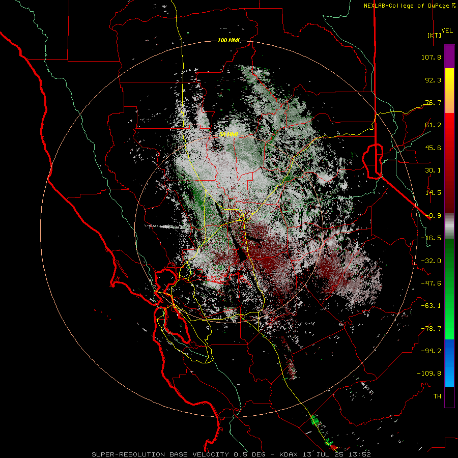Click the -109.8 velocity scale value
458x458 pixels.
point(429,374)
